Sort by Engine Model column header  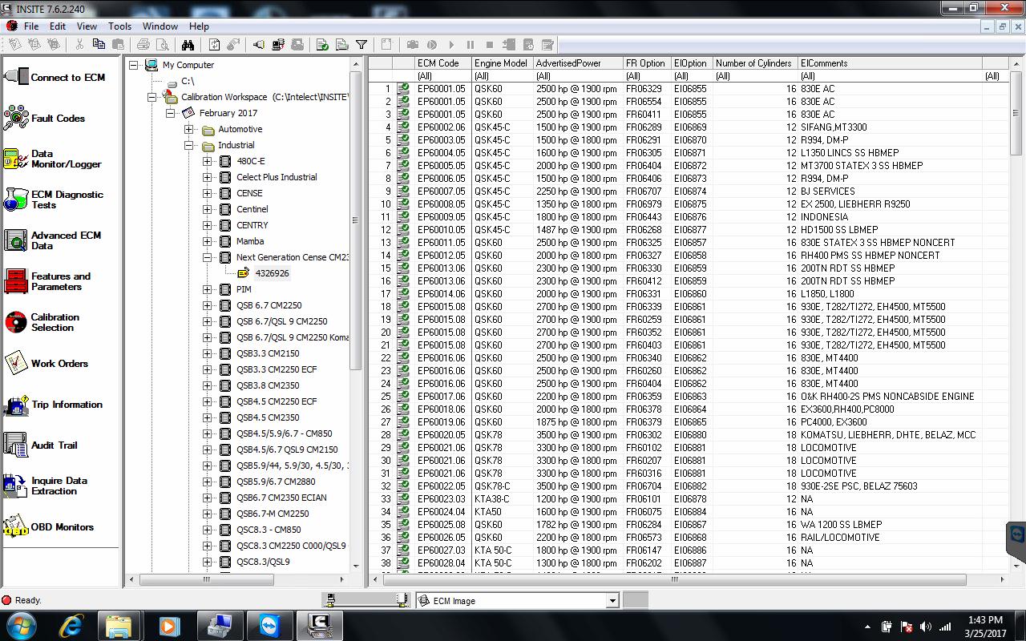point(502,63)
